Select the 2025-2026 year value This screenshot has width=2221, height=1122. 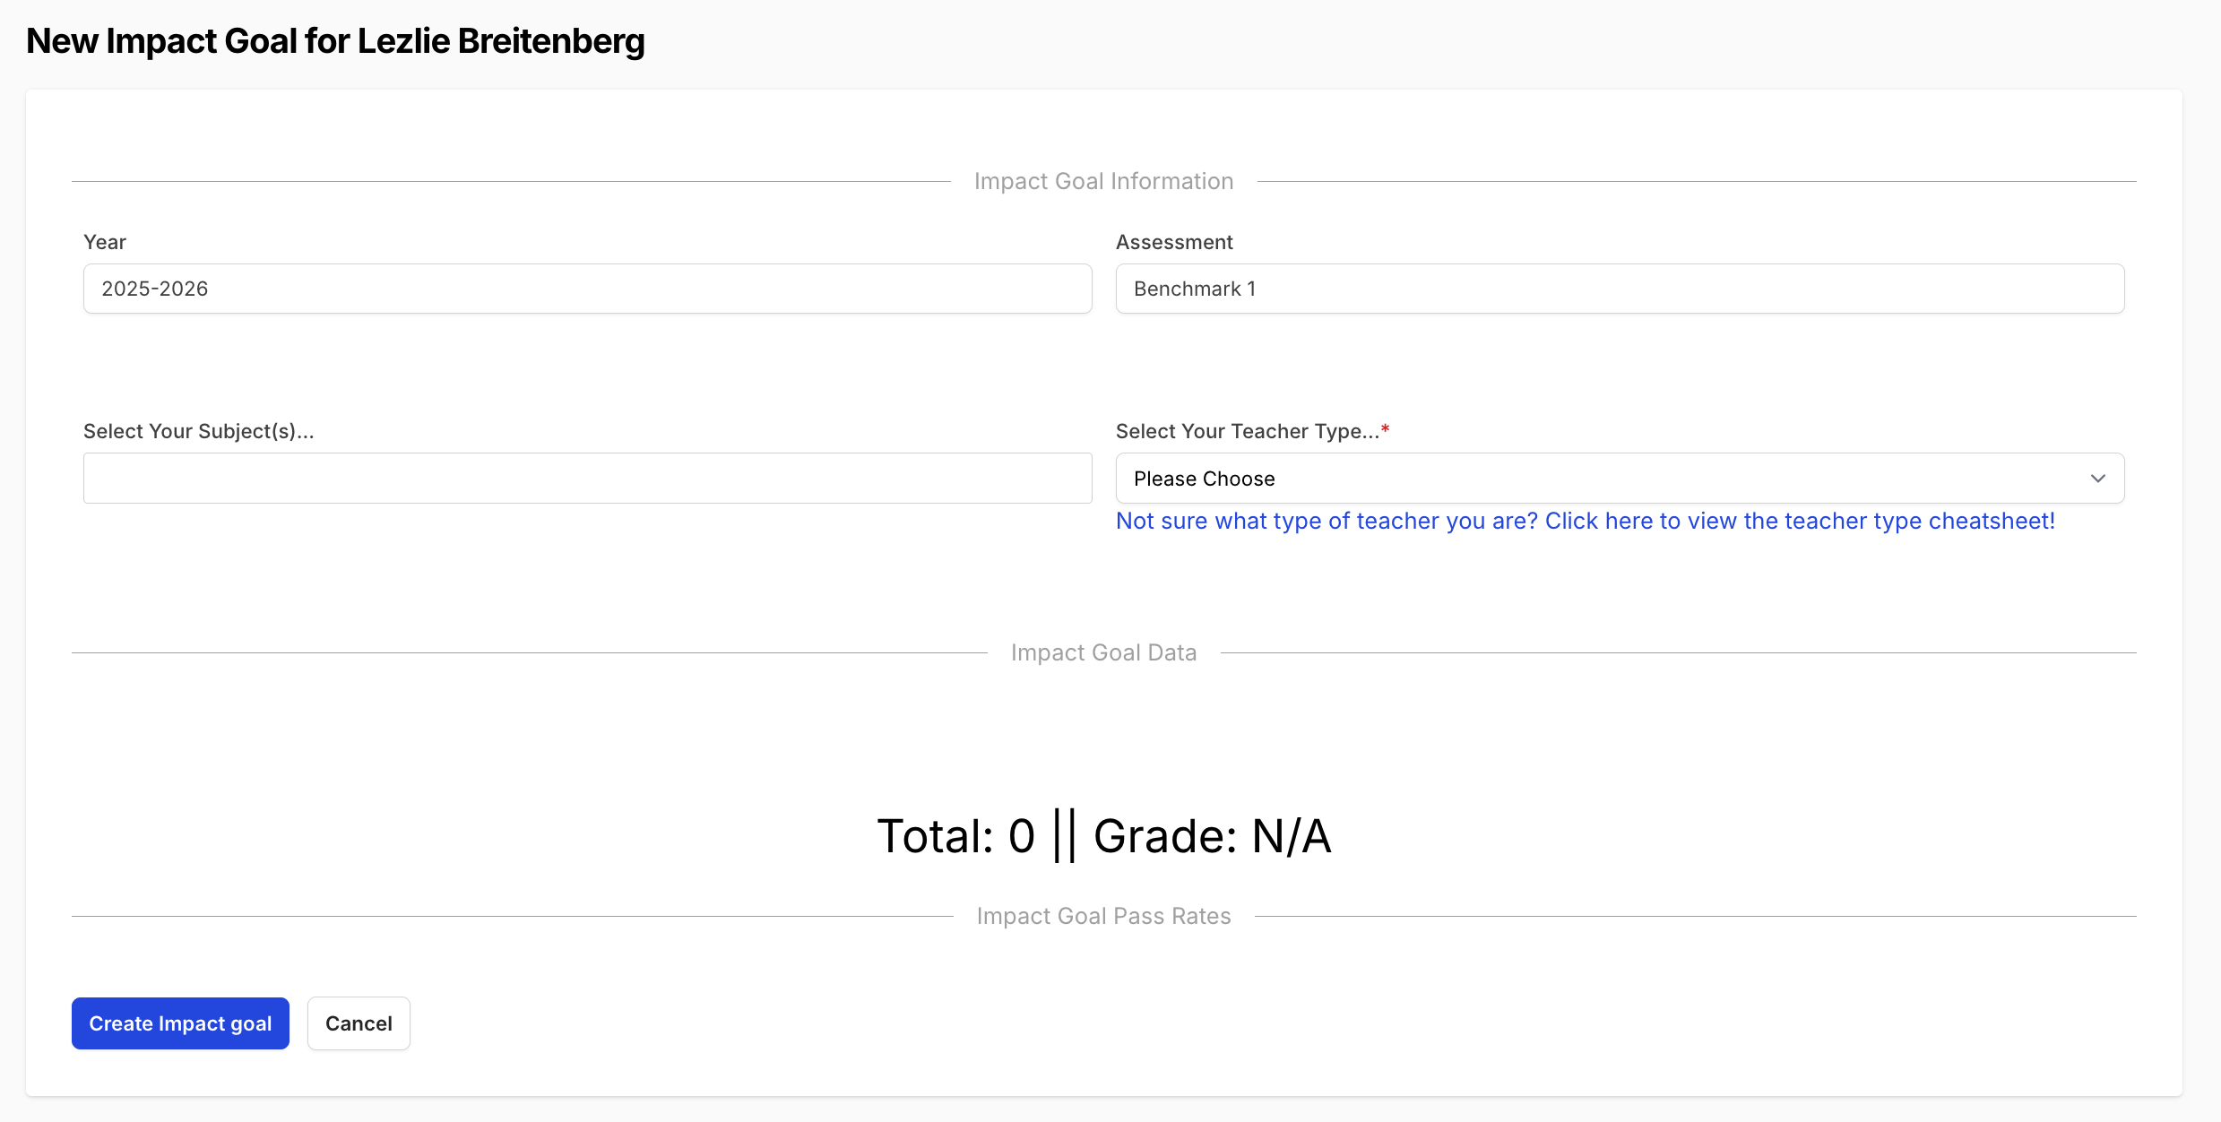[x=154, y=288]
